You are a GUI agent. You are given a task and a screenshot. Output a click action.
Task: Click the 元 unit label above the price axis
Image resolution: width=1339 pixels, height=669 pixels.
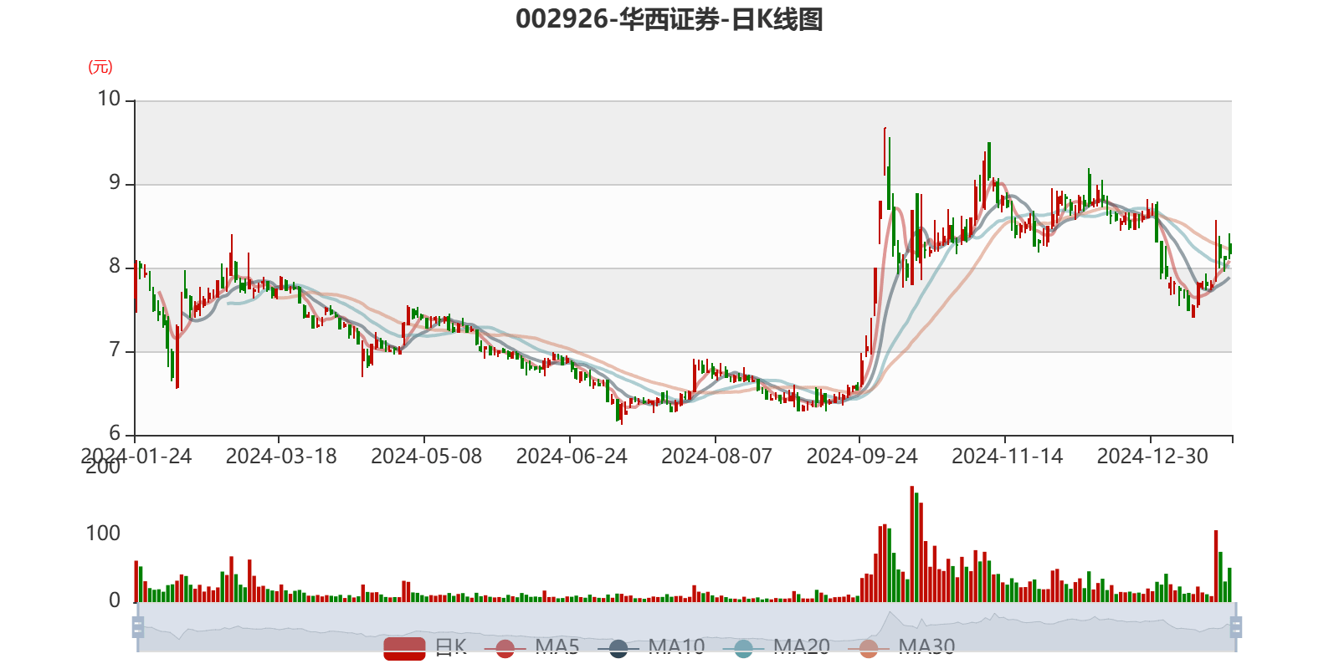[100, 67]
